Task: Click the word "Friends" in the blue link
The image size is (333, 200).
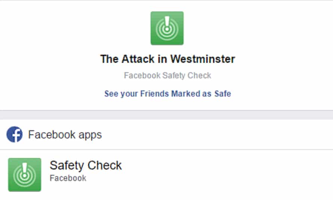Action: tap(155, 94)
